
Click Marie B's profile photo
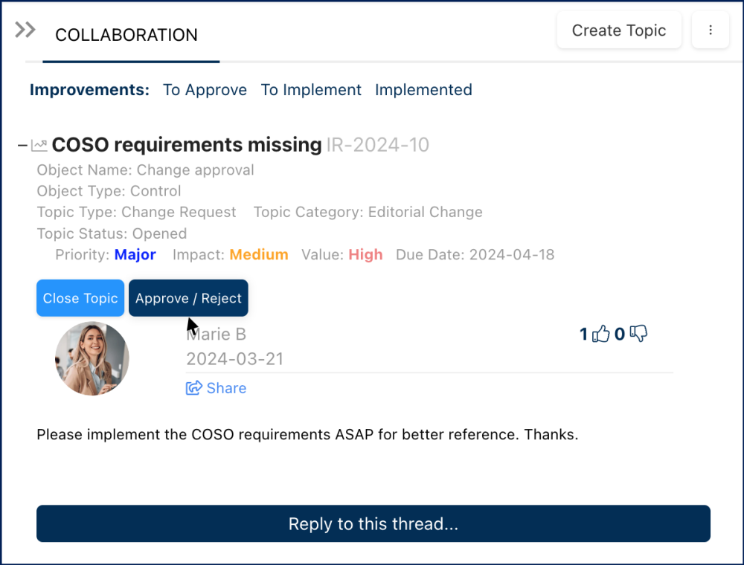[92, 358]
